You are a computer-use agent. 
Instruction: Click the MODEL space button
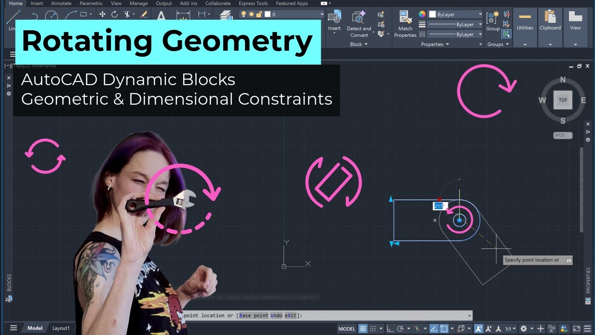(x=347, y=328)
